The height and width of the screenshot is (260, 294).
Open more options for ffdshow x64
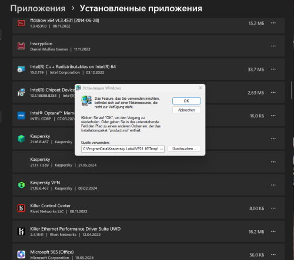click(273, 23)
